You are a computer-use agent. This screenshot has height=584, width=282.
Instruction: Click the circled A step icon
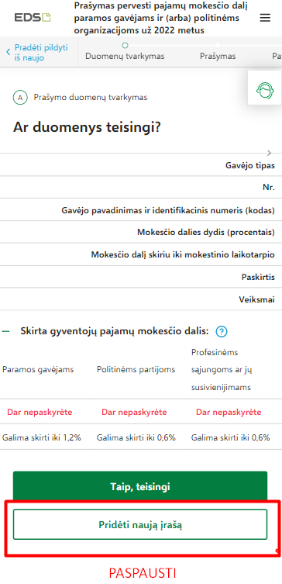(x=20, y=98)
